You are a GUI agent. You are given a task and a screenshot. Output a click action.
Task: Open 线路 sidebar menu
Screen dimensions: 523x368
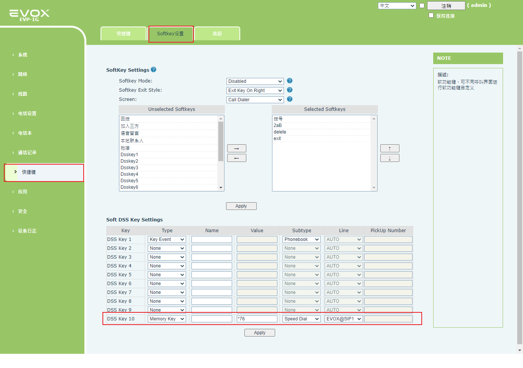click(x=23, y=94)
